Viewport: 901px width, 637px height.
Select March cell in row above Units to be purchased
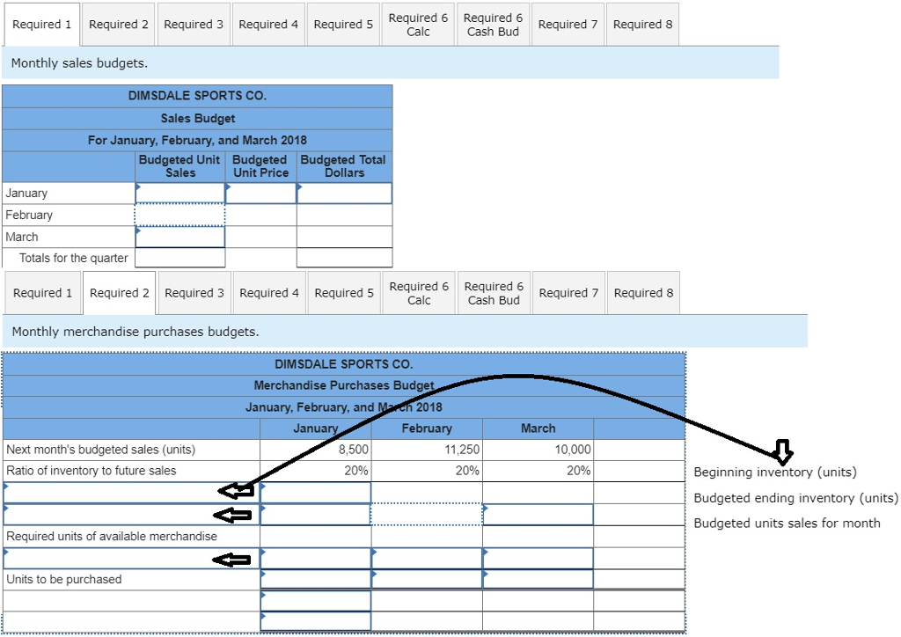click(538, 559)
